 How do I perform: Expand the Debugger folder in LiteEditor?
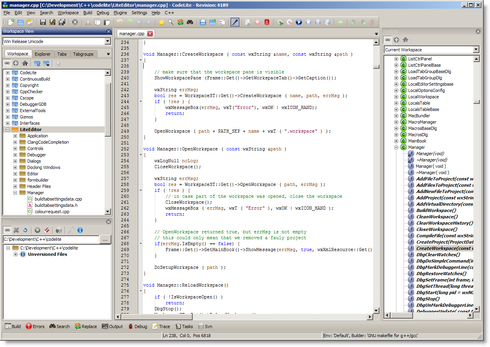[15, 155]
